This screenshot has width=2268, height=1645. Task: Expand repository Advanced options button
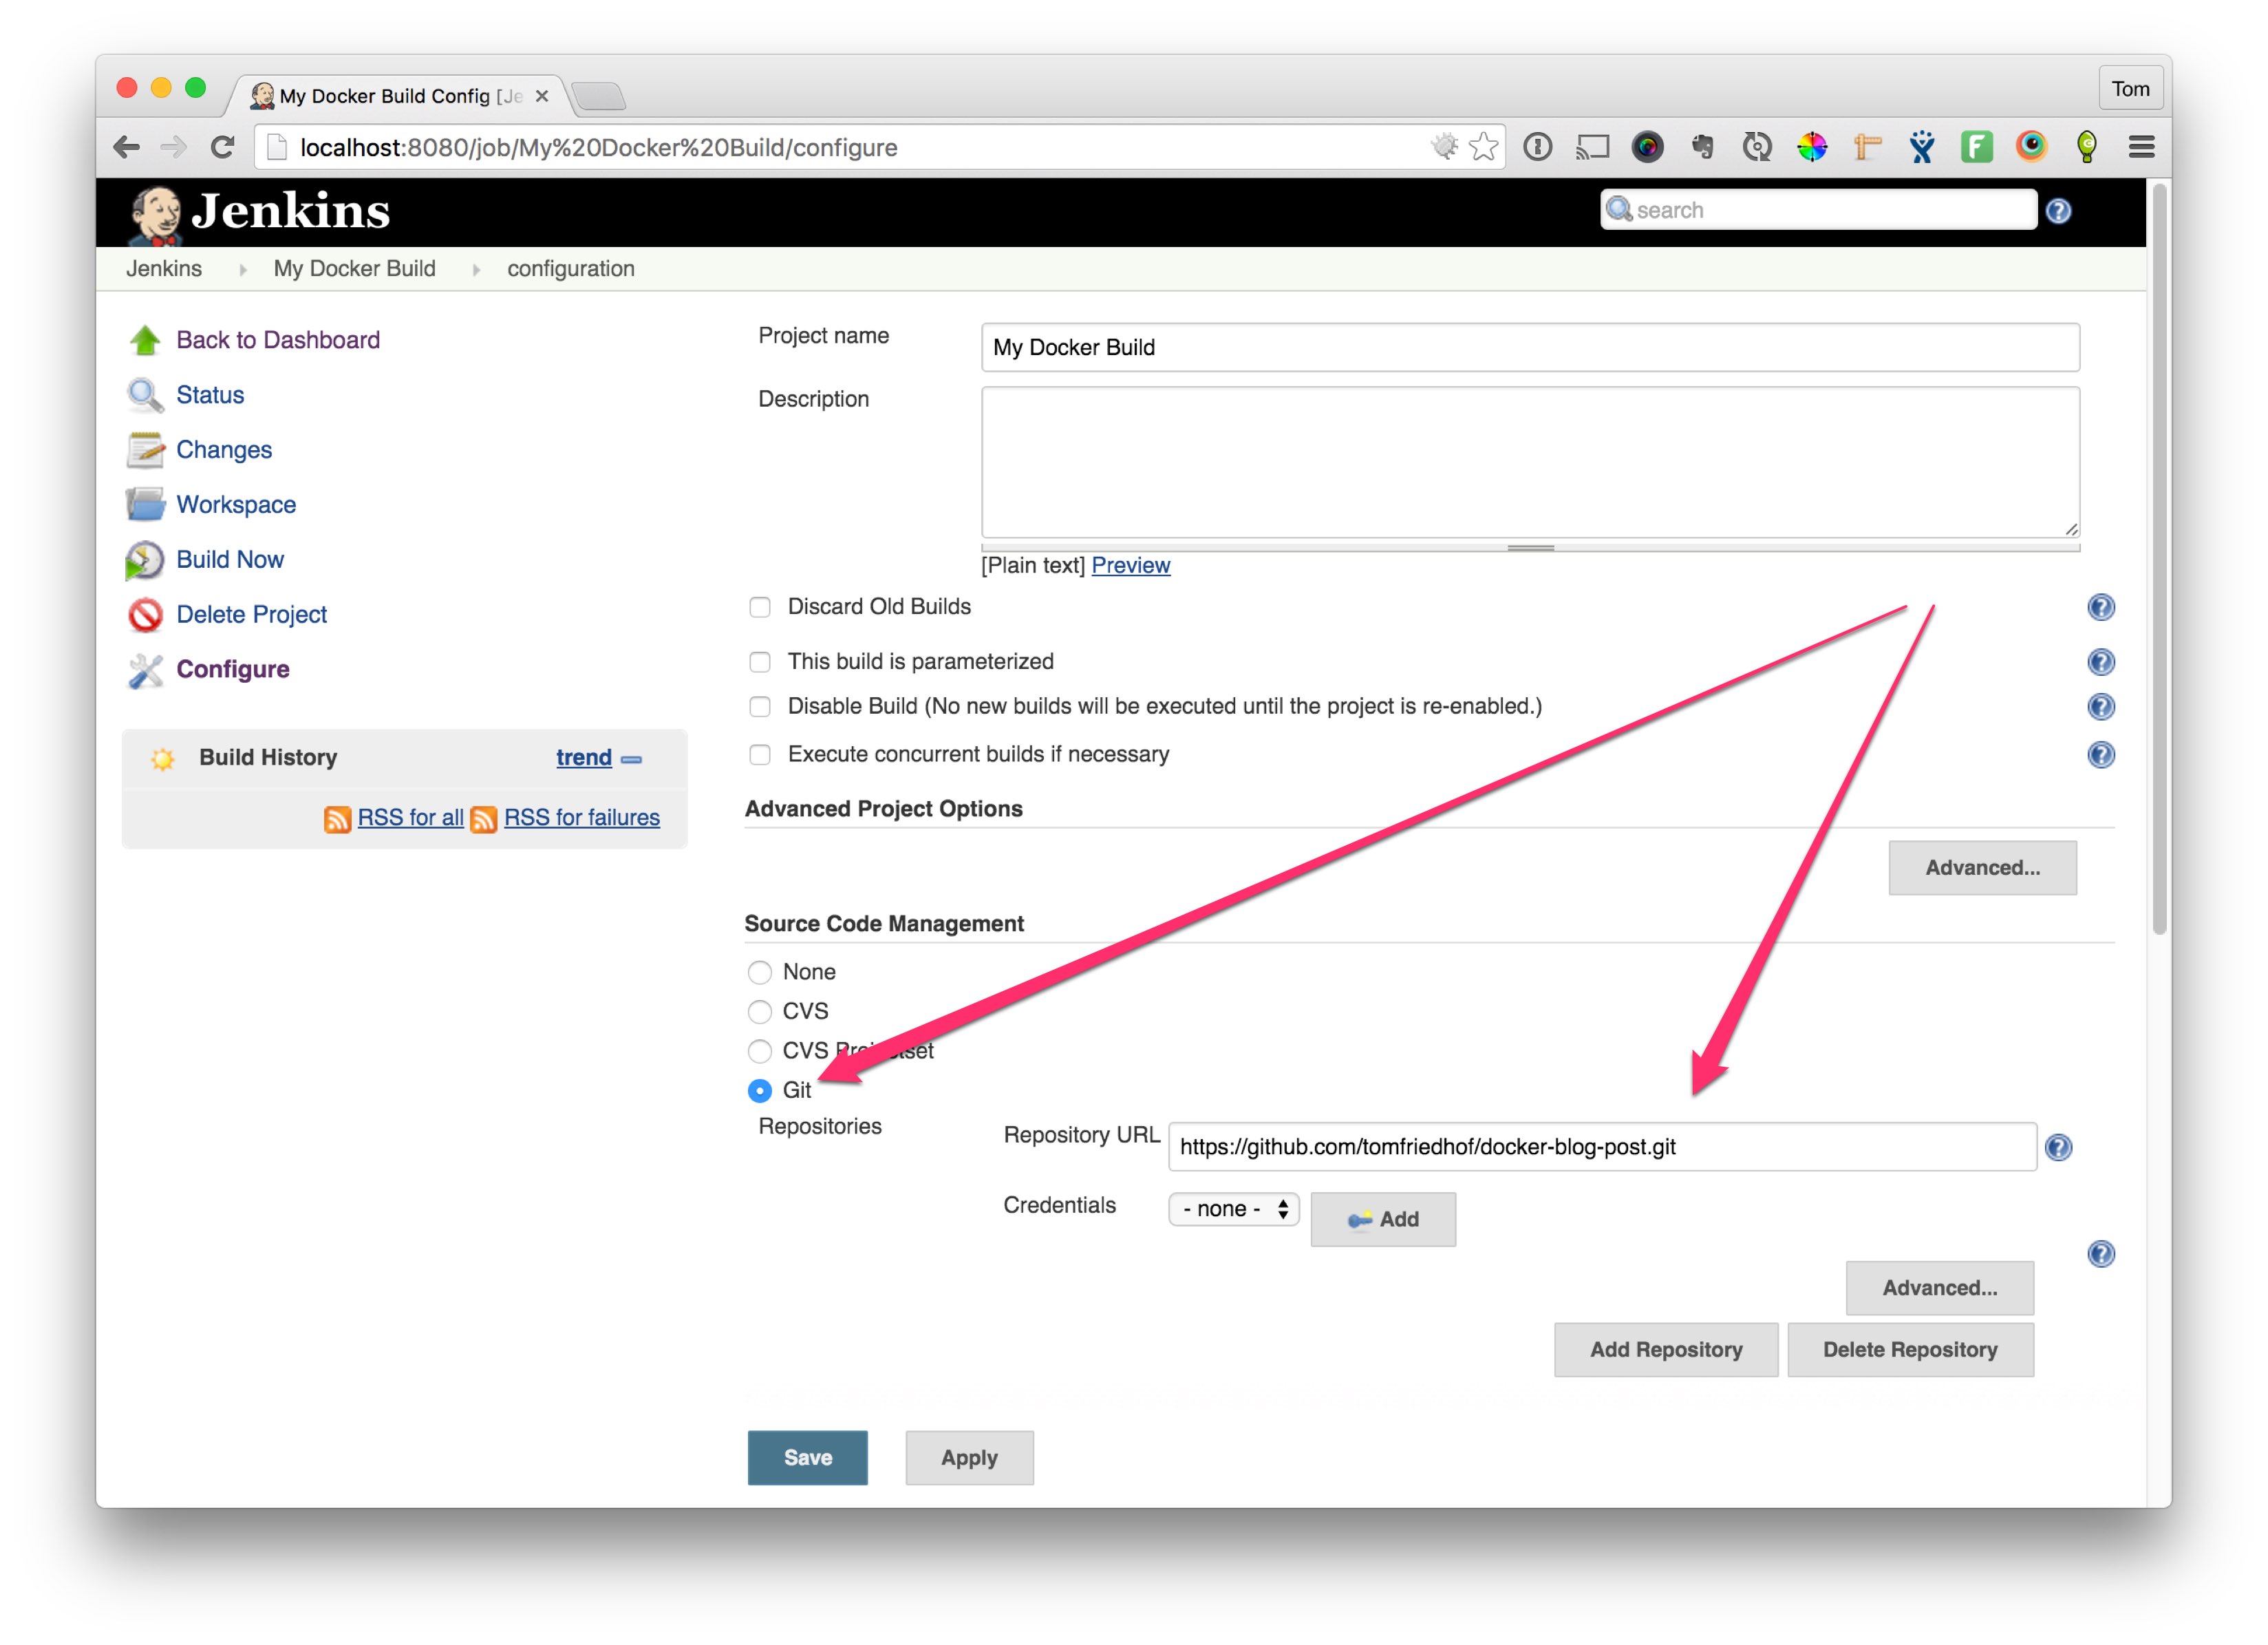pyautogui.click(x=1939, y=1288)
